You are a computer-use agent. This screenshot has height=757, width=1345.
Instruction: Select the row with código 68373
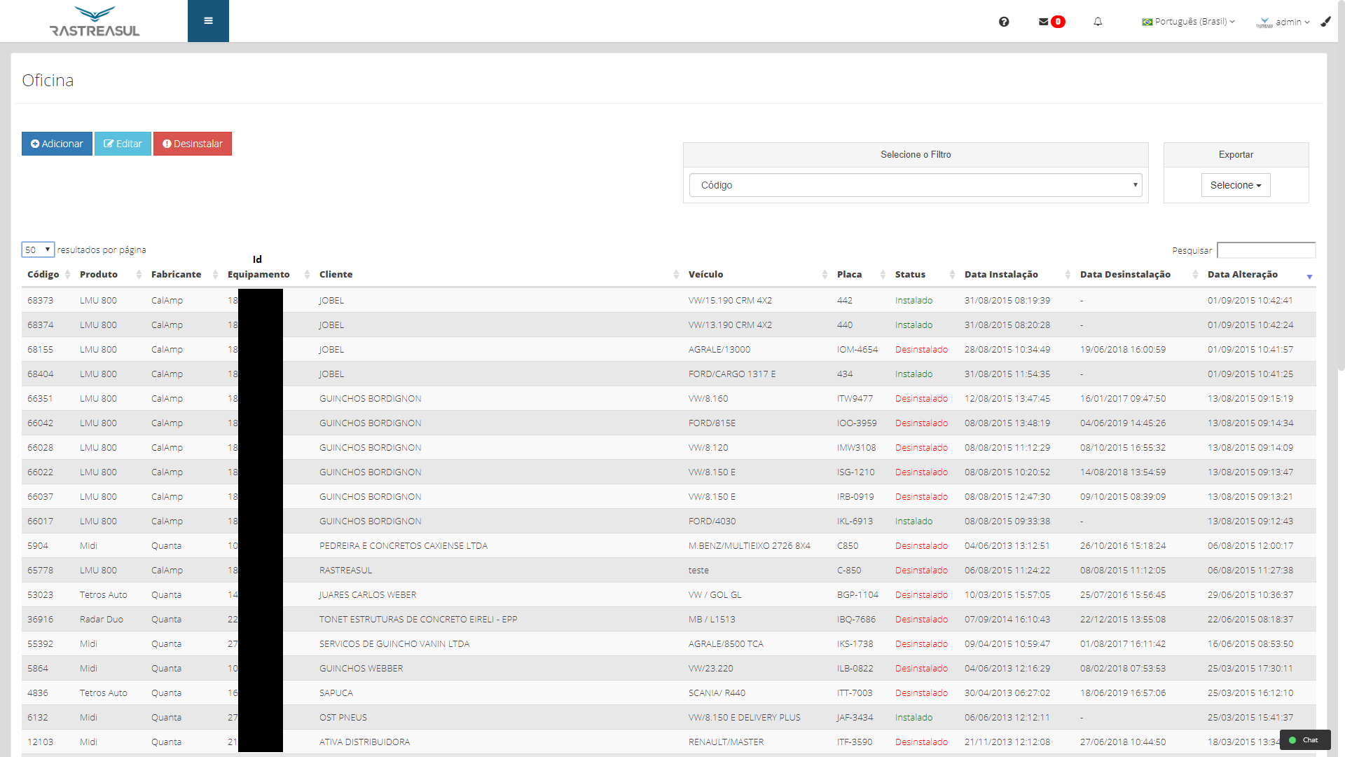tap(41, 301)
